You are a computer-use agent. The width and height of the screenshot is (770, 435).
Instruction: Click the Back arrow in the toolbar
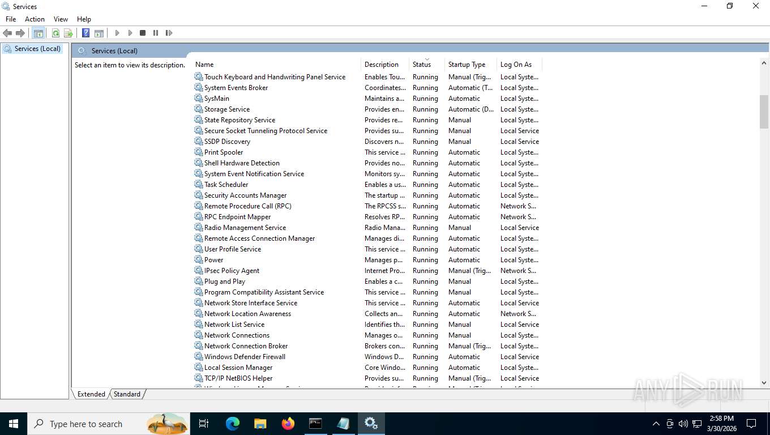(7, 33)
